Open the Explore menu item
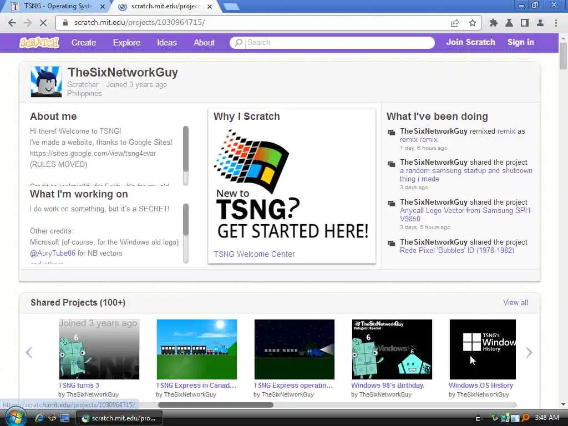The width and height of the screenshot is (568, 426). click(126, 43)
